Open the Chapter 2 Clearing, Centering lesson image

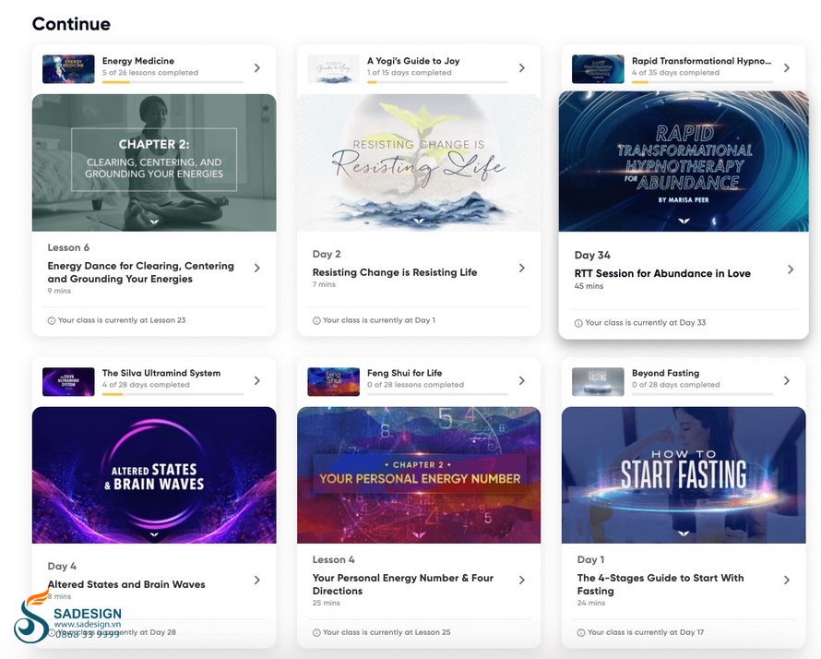(154, 163)
